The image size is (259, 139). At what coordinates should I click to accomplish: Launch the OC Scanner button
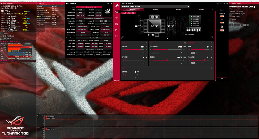point(222,9)
